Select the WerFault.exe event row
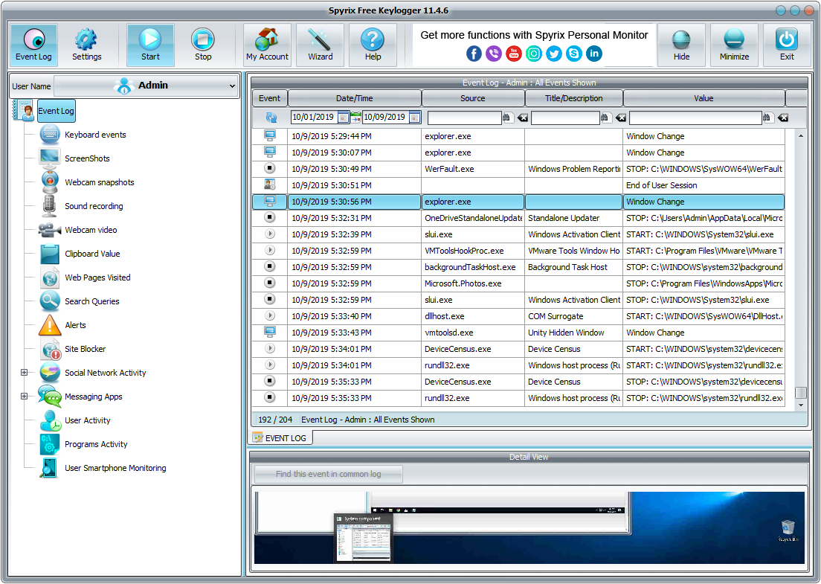The image size is (821, 584). 518,169
